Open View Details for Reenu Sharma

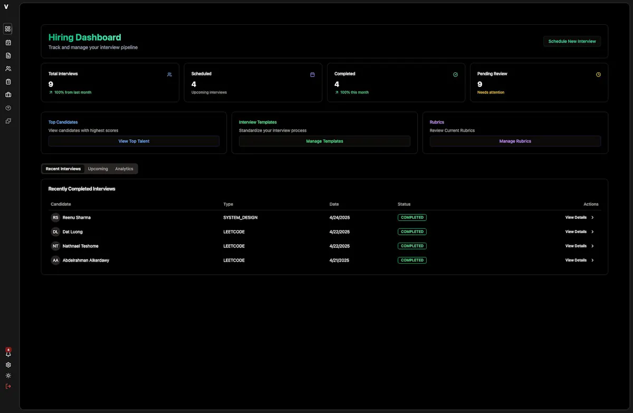(x=576, y=217)
